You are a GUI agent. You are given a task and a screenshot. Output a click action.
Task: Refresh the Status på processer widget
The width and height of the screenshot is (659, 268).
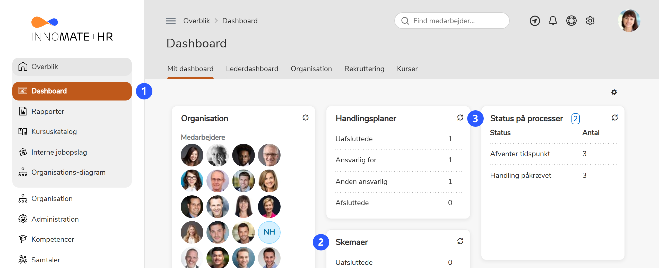click(615, 118)
